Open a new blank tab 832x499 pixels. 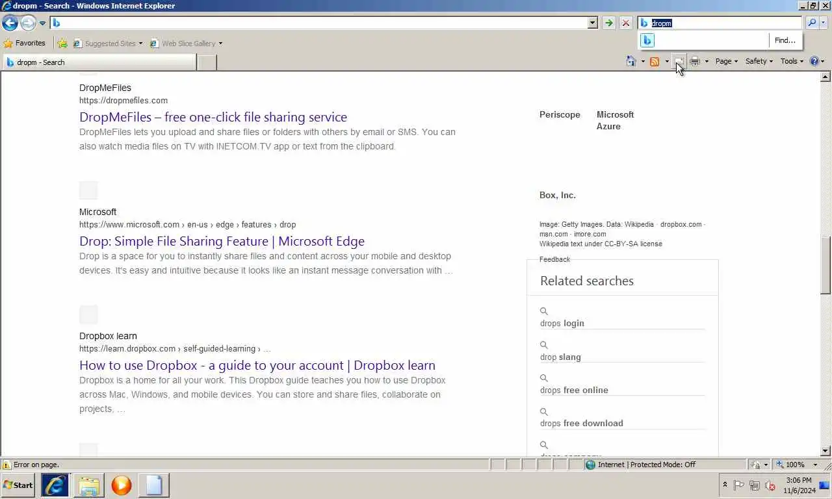(207, 62)
